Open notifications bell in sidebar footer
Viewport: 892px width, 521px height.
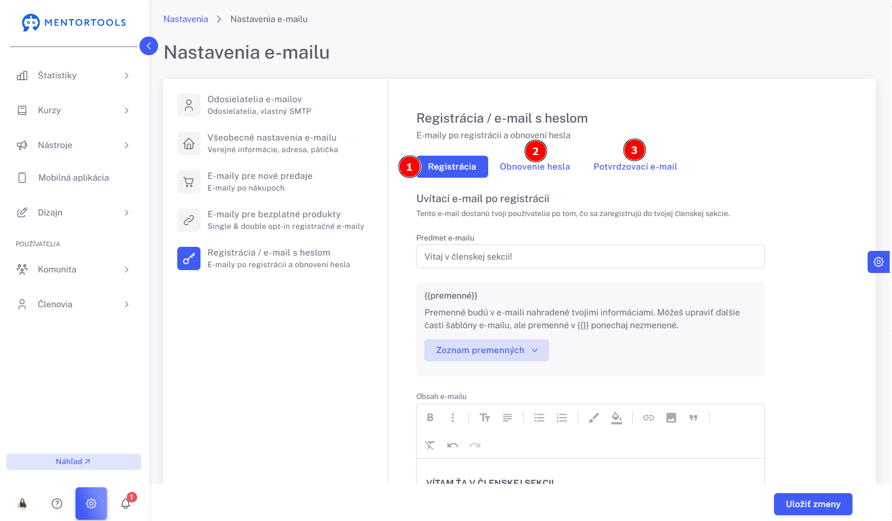pyautogui.click(x=126, y=504)
